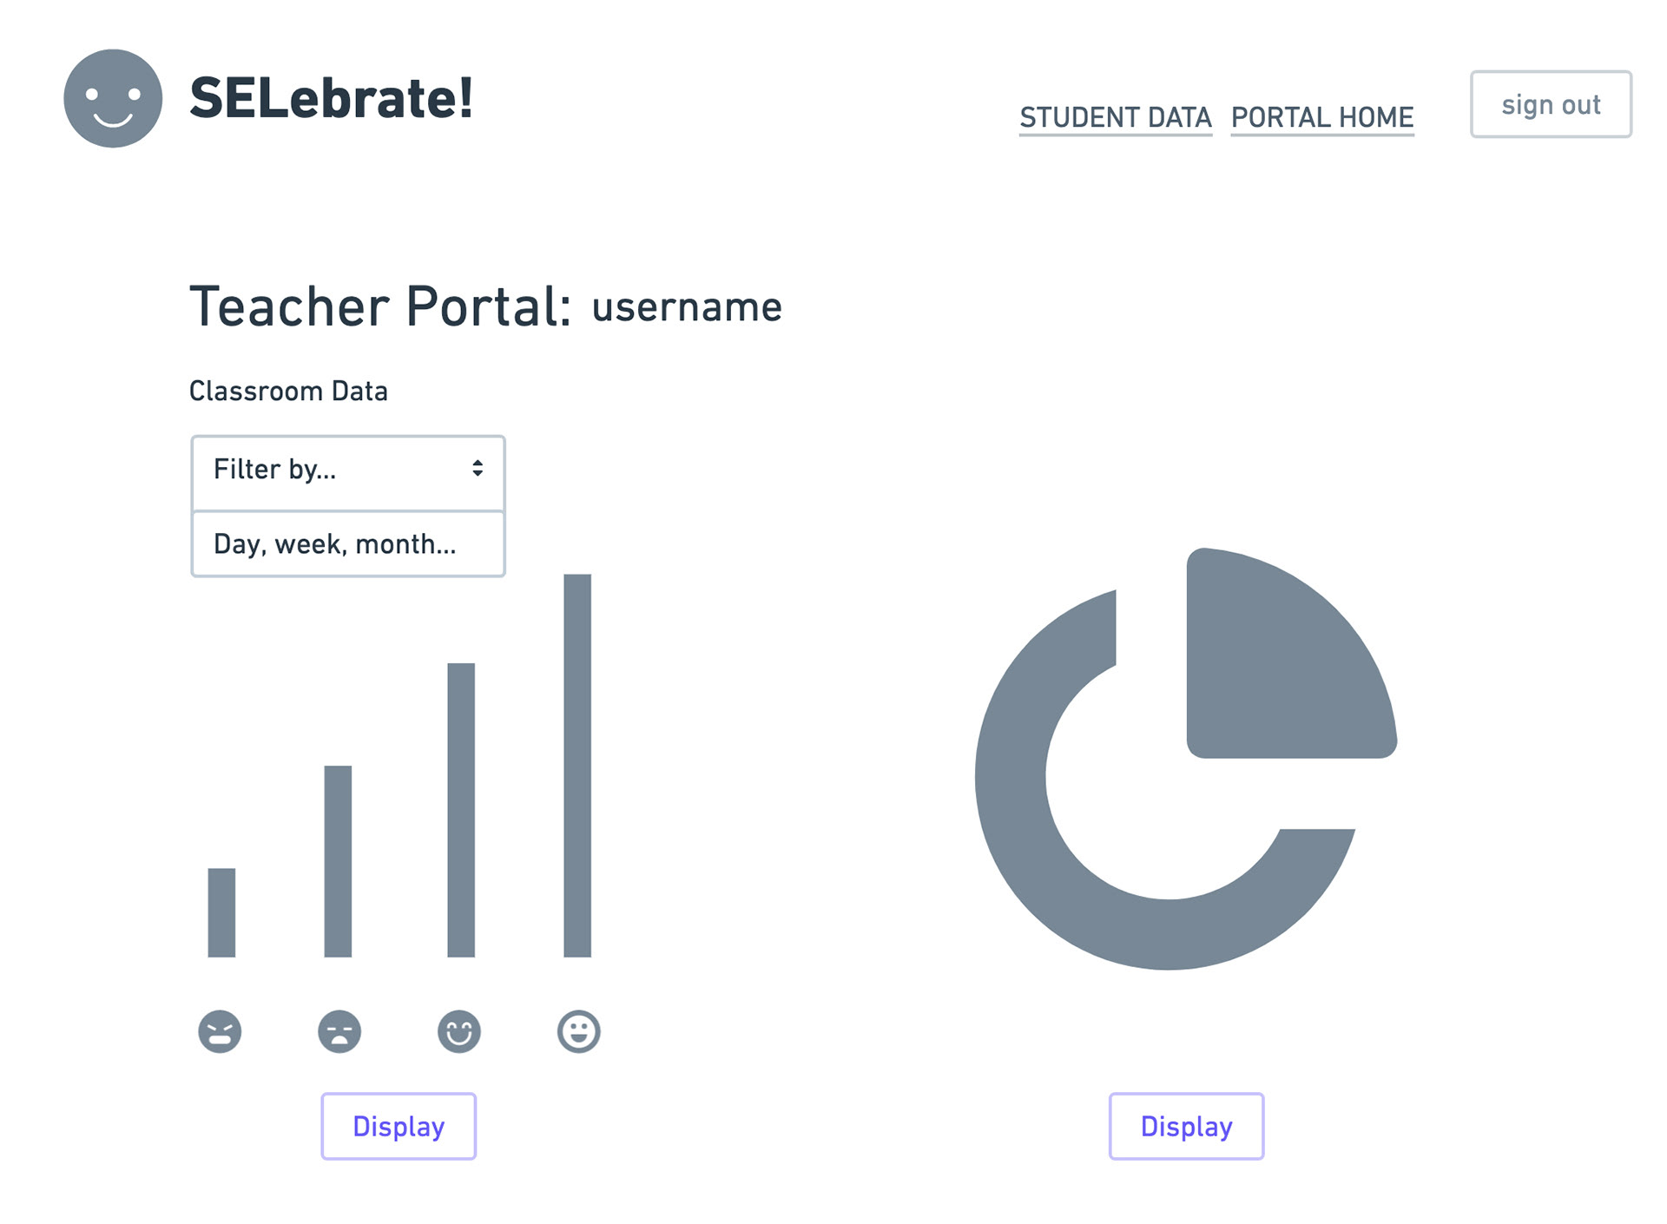Image resolution: width=1667 pixels, height=1224 pixels.
Task: Click the angry face emoji icon
Action: [220, 1031]
